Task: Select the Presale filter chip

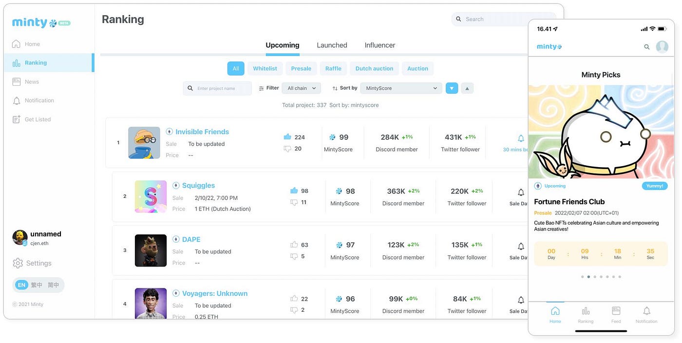Action: [301, 69]
